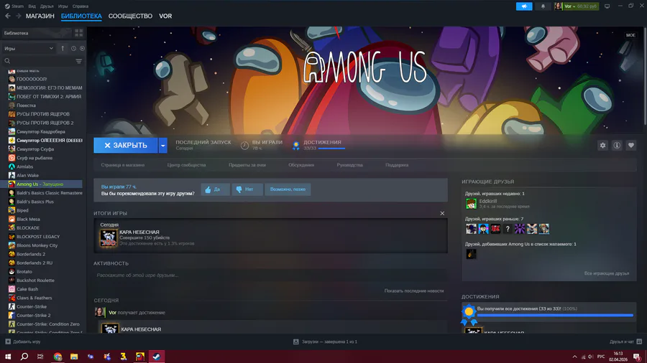Click Добавить игру plus button

pyautogui.click(x=8, y=341)
